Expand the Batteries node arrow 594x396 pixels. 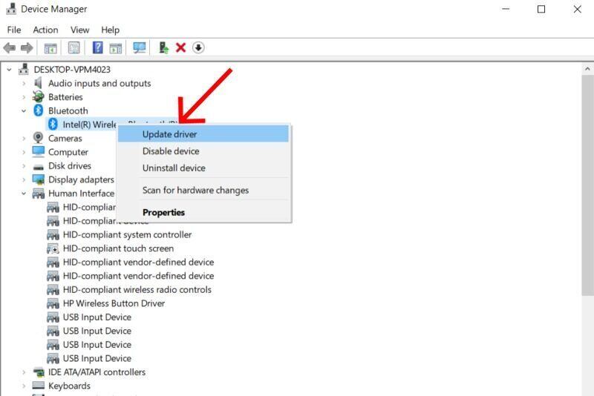pyautogui.click(x=24, y=97)
